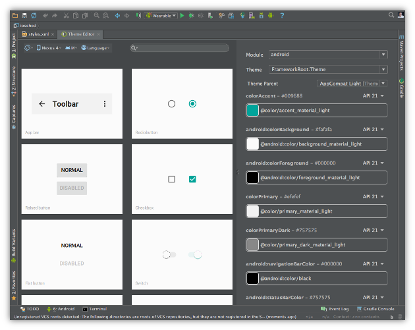Click the green Run button in toolbar
415x330 pixels.
pyautogui.click(x=182, y=15)
